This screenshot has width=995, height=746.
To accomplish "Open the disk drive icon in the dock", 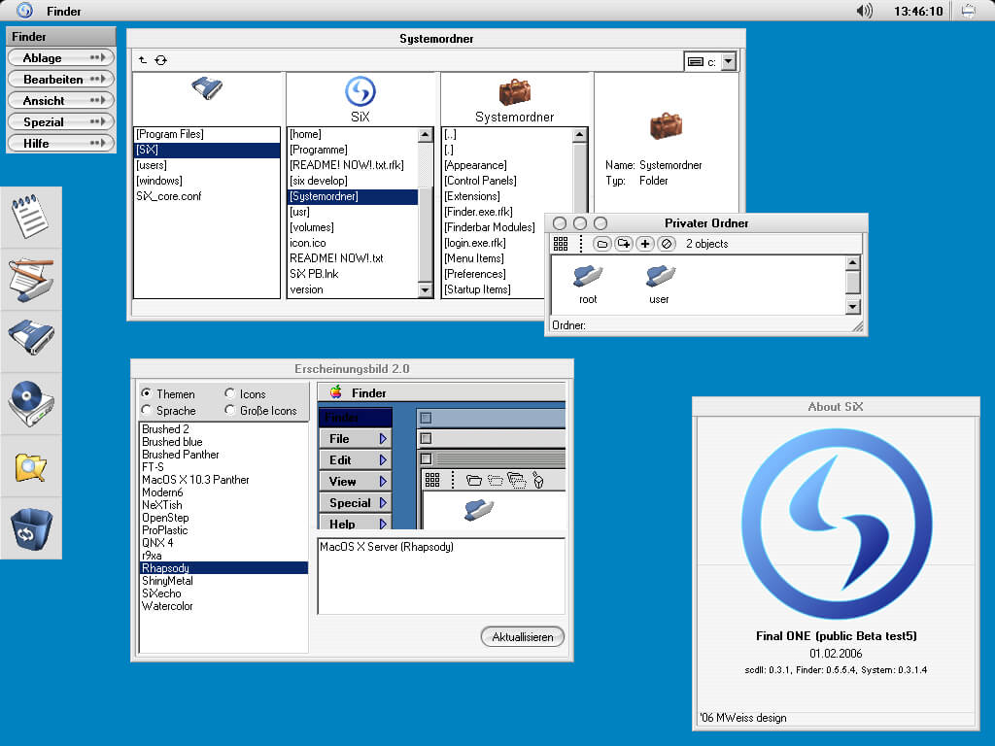I will click(x=31, y=338).
